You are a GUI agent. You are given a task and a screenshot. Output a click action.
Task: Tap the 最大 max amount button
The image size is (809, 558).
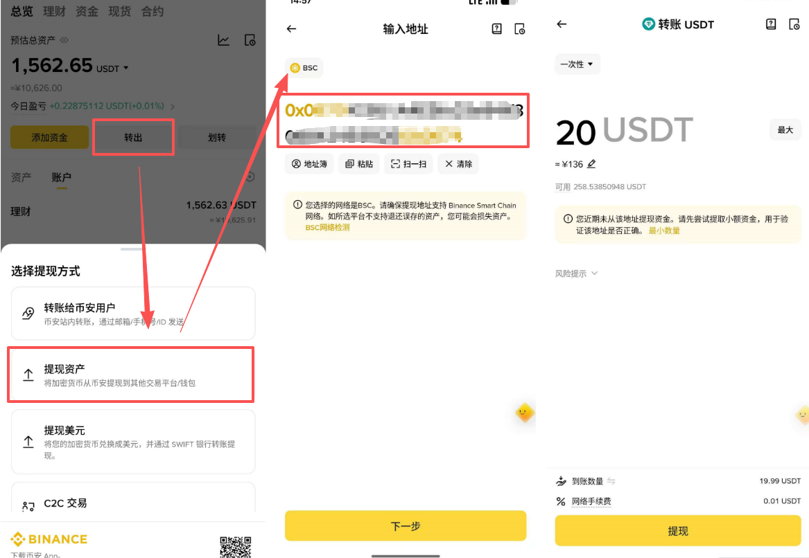785,130
